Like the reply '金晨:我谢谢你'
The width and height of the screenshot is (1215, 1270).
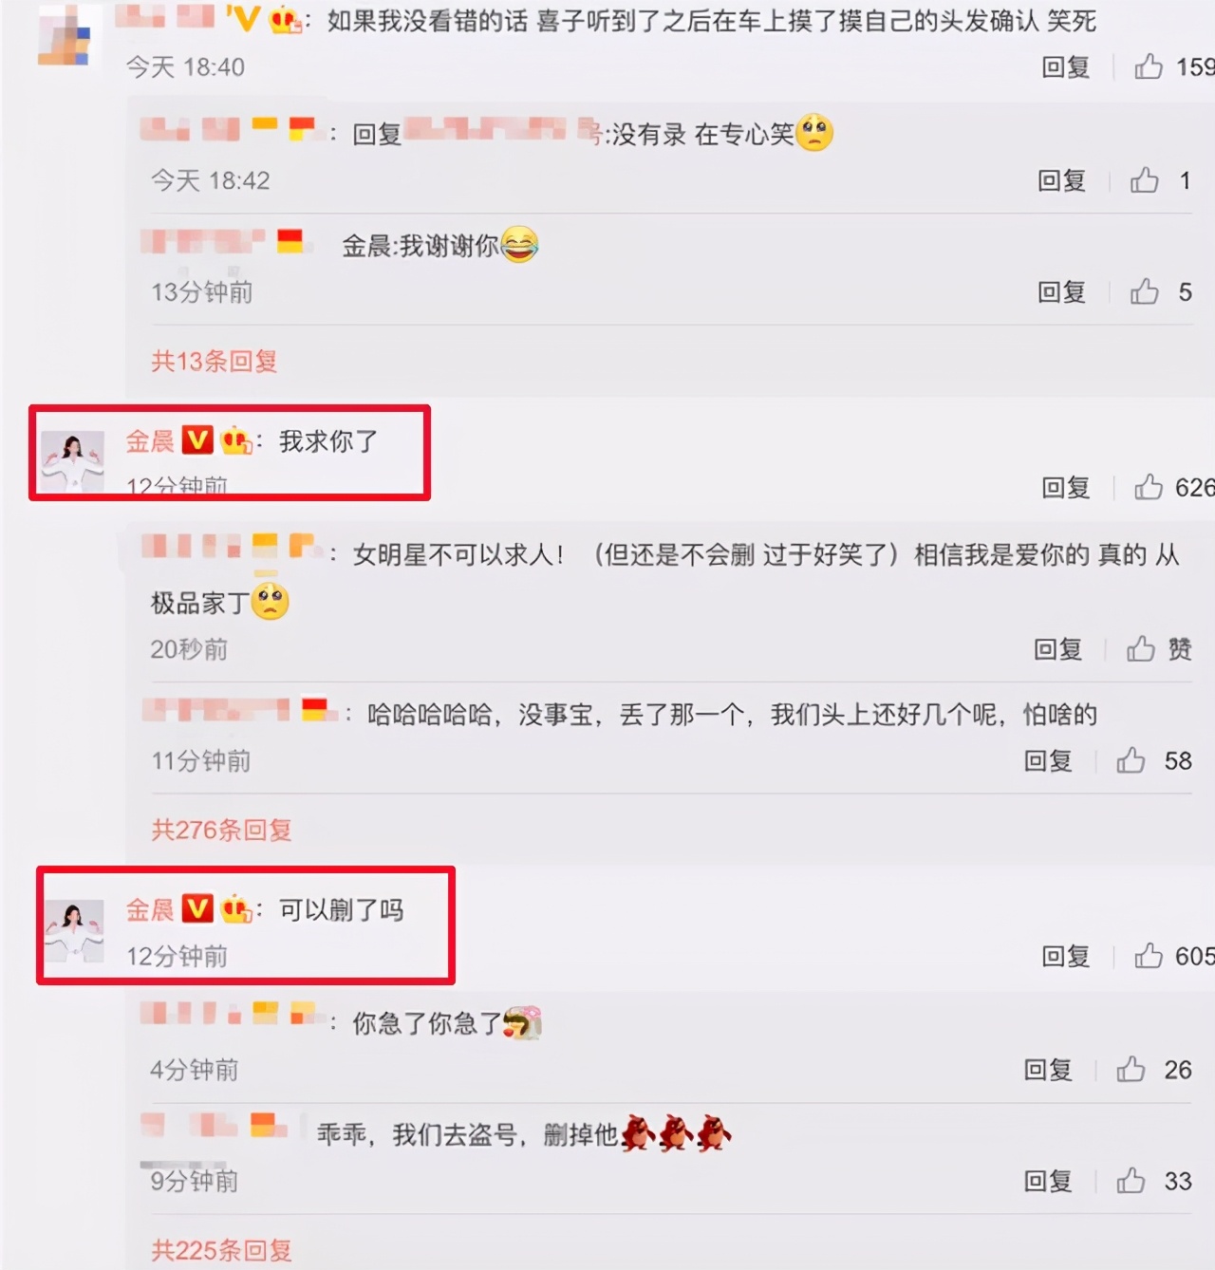(x=1145, y=290)
